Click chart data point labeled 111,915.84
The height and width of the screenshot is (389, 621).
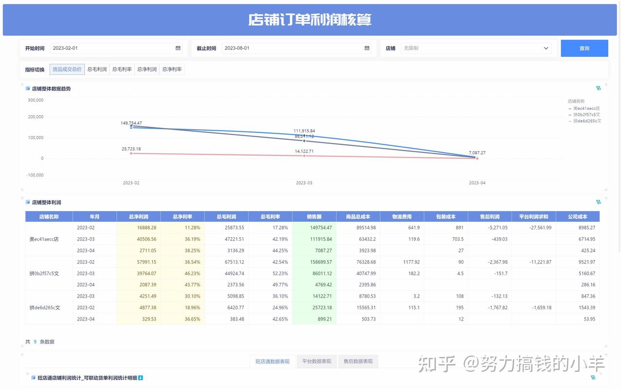(304, 135)
